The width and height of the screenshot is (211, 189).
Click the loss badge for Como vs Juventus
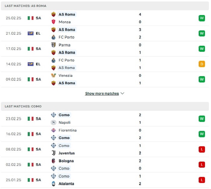[x=202, y=149]
